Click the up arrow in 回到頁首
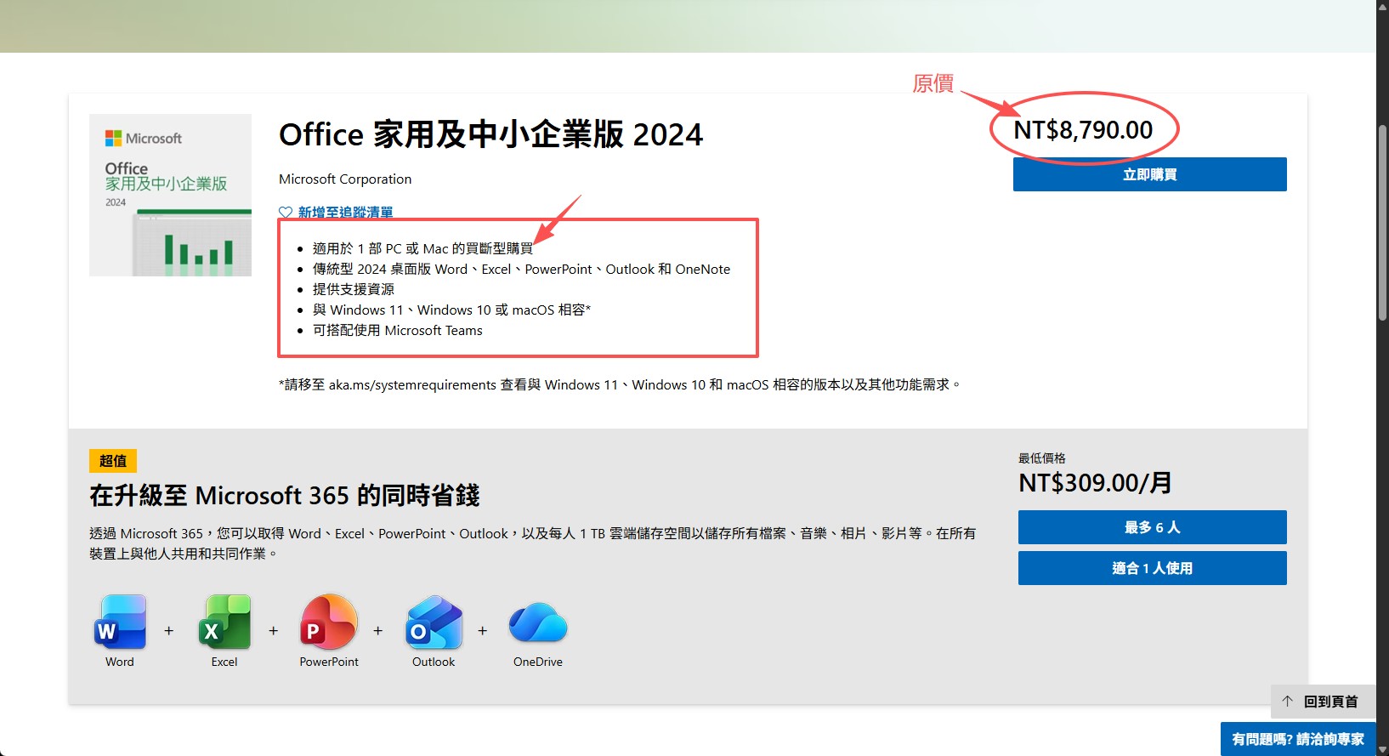This screenshot has width=1389, height=756. [x=1287, y=702]
